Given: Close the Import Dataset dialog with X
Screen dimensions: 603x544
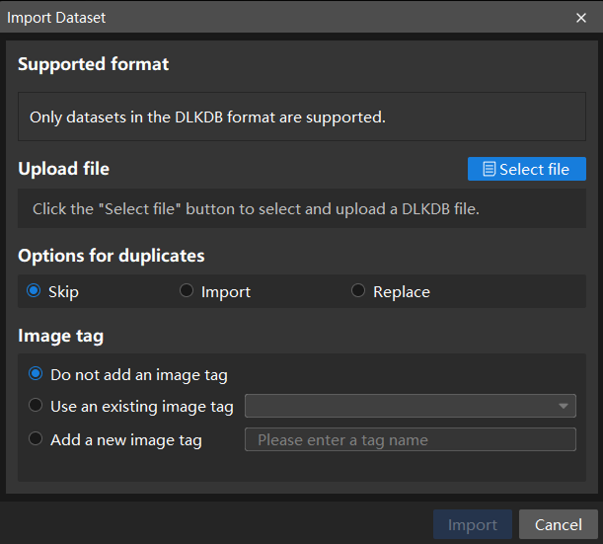Looking at the screenshot, I should [x=581, y=18].
